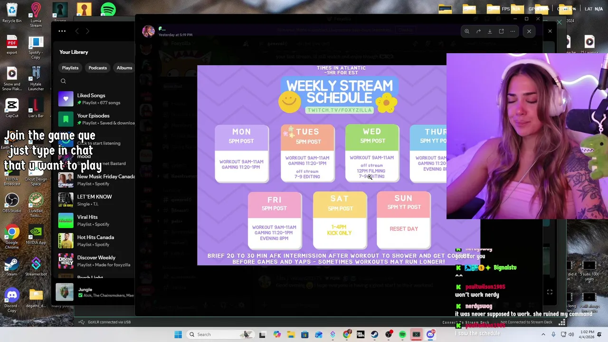Click the search icon in Your Library
The width and height of the screenshot is (608, 342).
coord(63,81)
